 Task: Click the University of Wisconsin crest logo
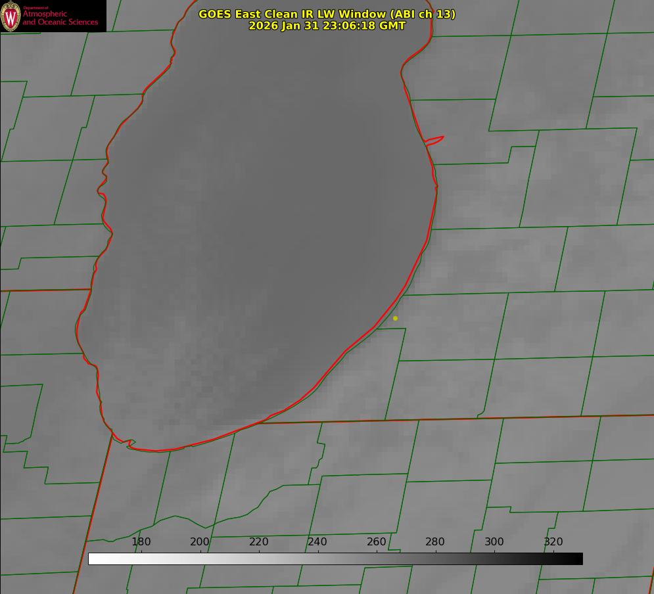click(x=11, y=16)
